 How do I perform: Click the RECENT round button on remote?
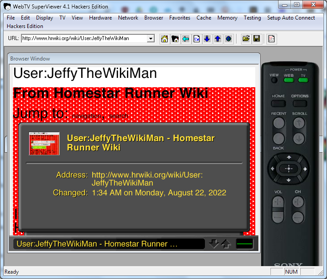(x=279, y=123)
